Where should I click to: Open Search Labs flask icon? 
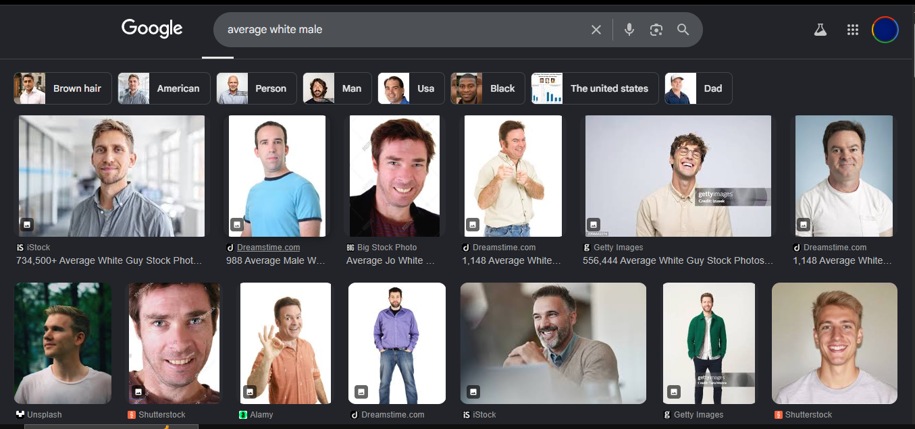coord(820,30)
